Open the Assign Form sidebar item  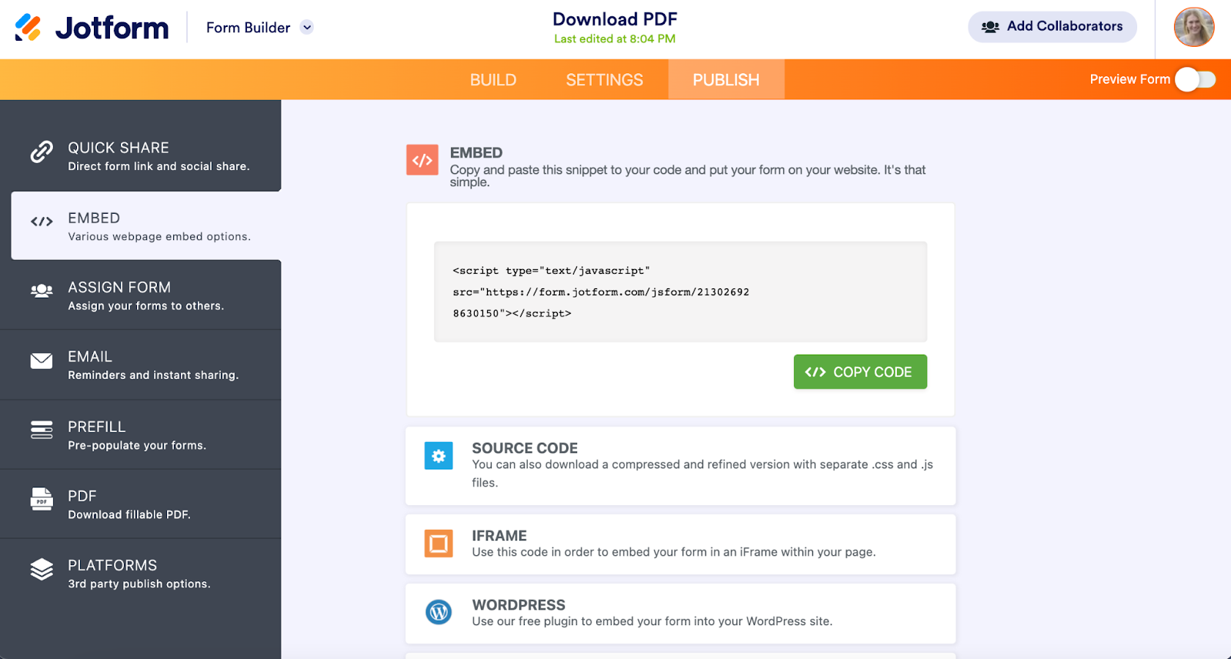click(141, 295)
